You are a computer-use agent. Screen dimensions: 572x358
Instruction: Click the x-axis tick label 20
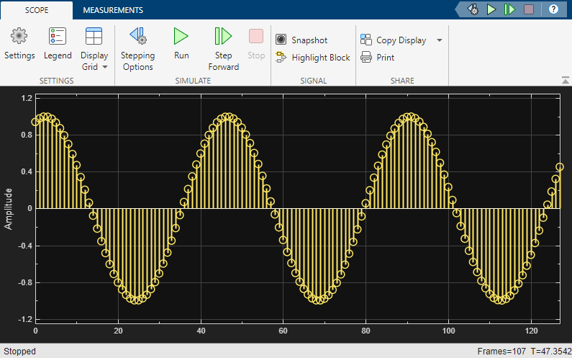(x=118, y=331)
